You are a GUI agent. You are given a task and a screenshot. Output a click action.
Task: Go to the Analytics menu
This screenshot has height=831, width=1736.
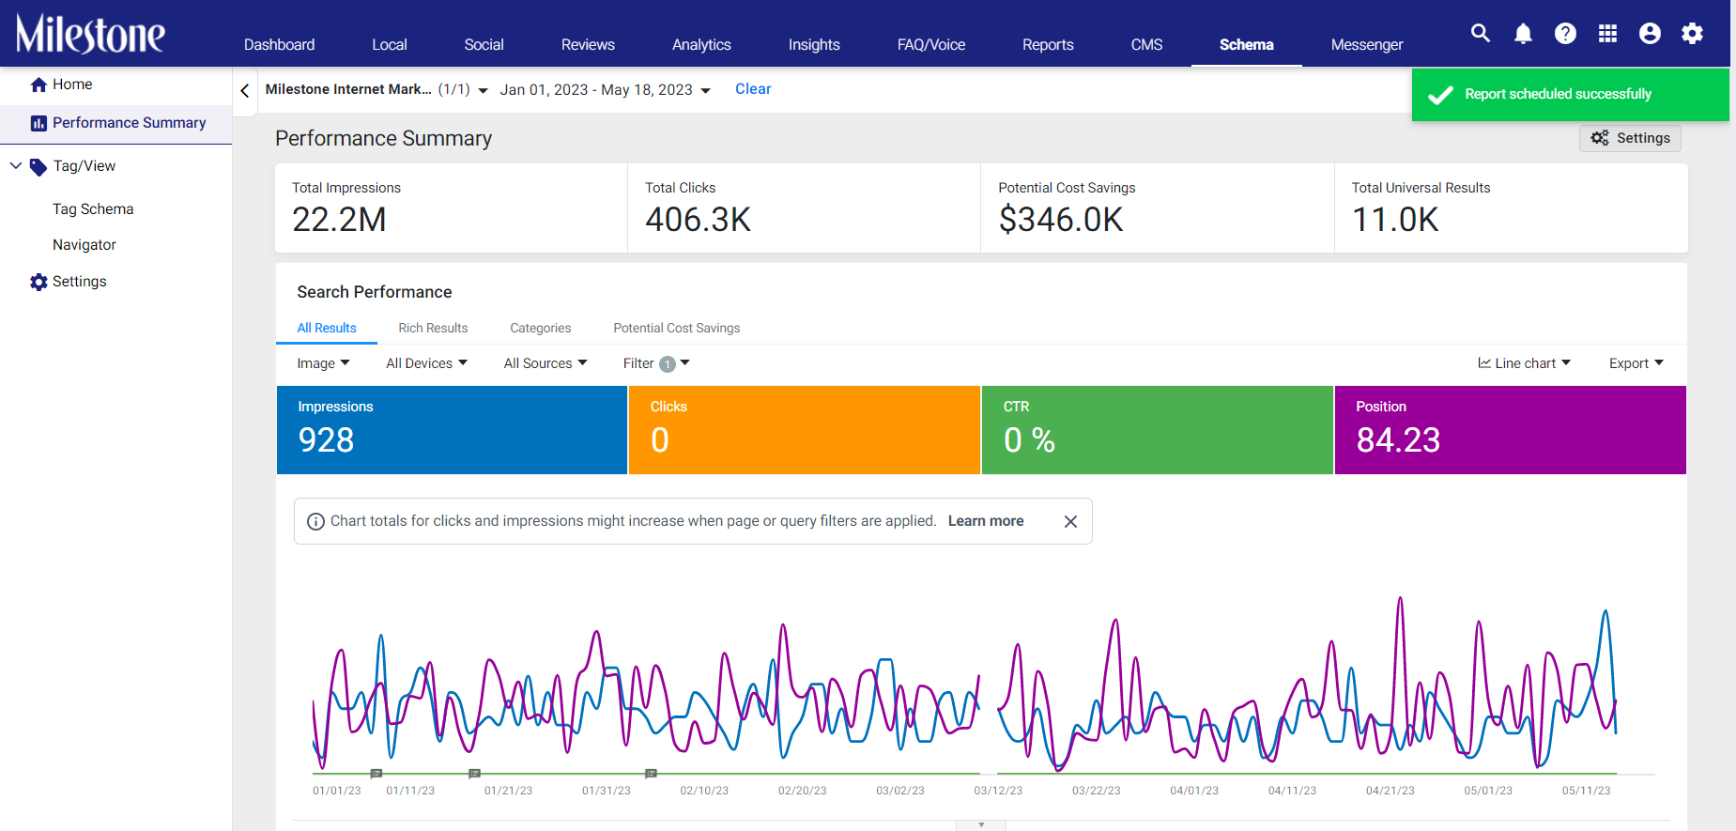(x=701, y=44)
